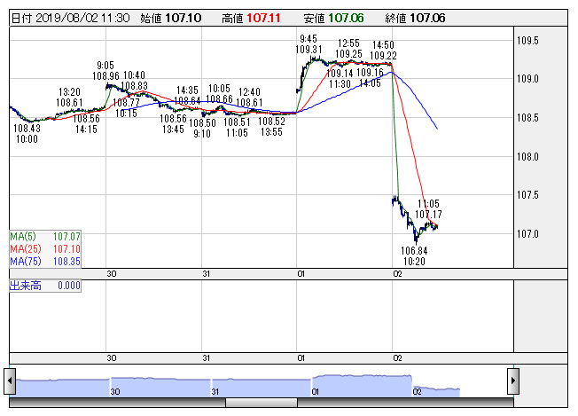Click the 108.0 price axis label

(x=527, y=157)
